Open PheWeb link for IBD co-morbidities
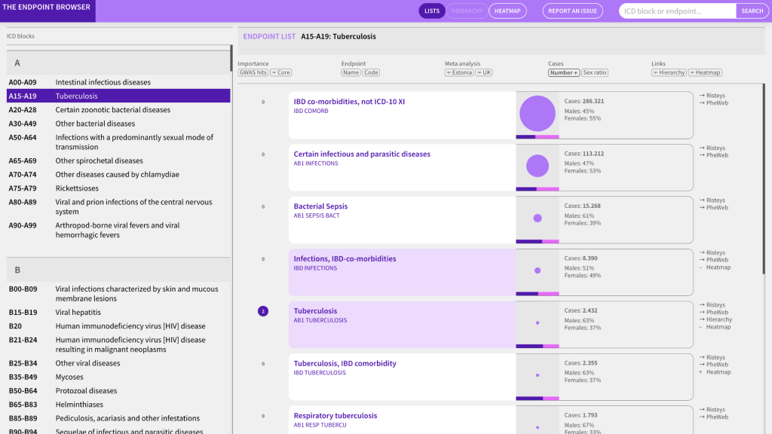This screenshot has width=772, height=434. [716, 103]
